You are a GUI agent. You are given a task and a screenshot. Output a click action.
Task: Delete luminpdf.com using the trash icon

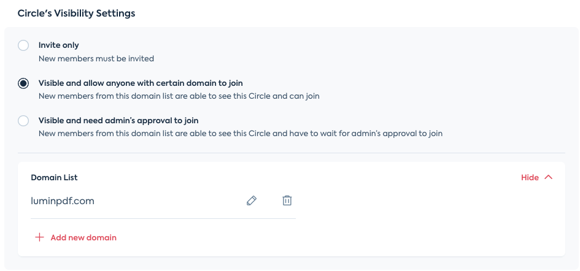click(x=287, y=200)
